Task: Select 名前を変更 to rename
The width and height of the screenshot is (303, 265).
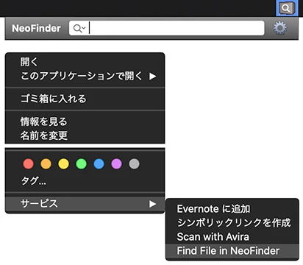Action: (x=85, y=135)
